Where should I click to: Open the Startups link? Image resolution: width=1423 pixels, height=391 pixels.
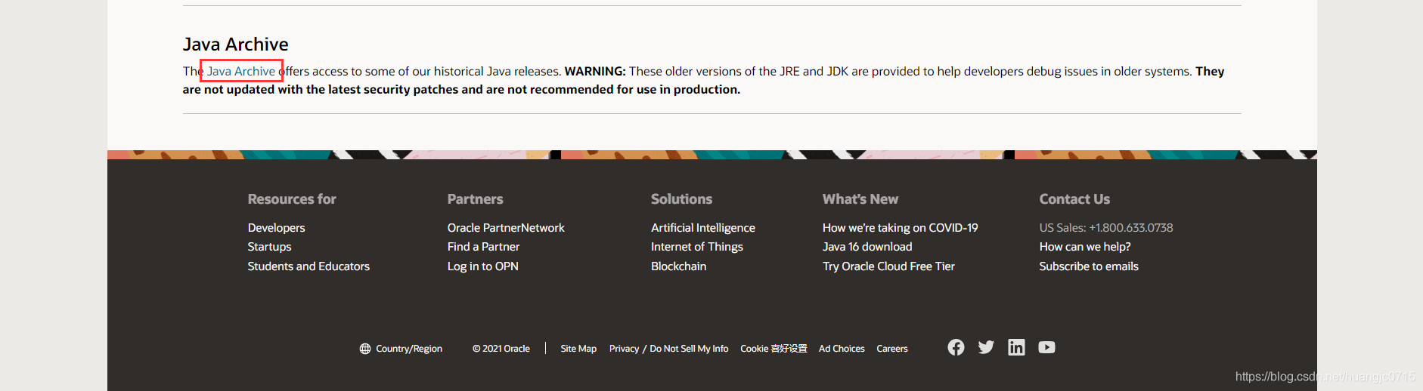(x=269, y=247)
